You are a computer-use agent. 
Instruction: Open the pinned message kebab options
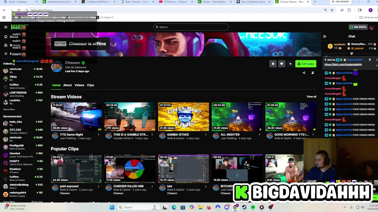(377, 60)
